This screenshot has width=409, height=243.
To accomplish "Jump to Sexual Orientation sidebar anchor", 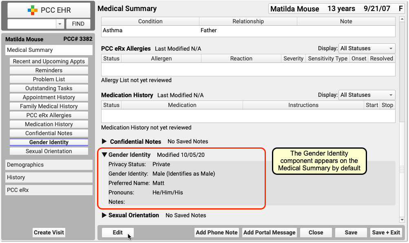I will point(49,151).
